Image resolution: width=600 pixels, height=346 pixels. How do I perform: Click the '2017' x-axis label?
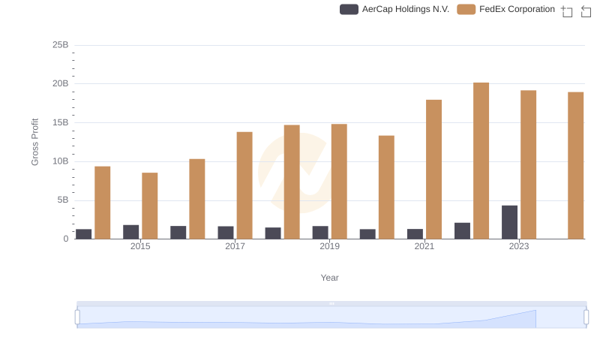(235, 246)
